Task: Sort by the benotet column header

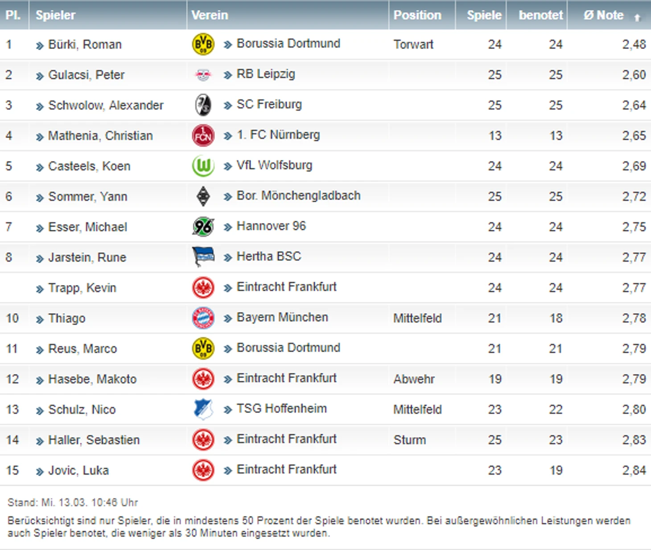Action: pos(540,15)
